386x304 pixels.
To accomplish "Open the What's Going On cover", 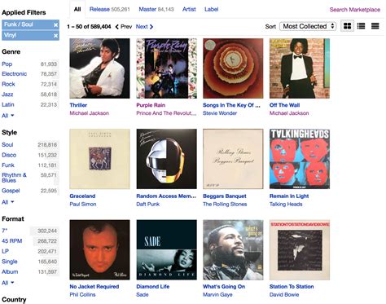I will pyautogui.click(x=233, y=250).
